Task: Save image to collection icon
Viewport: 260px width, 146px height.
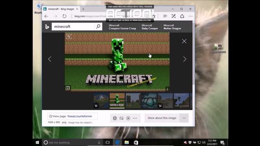Action: [67, 88]
